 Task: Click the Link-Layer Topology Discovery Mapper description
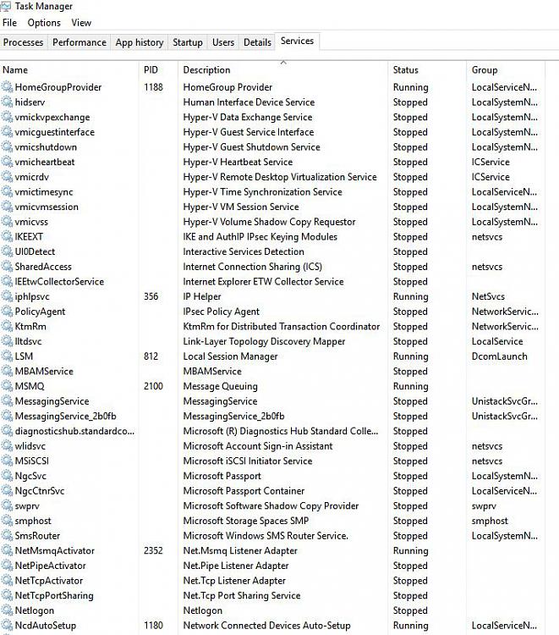click(x=264, y=341)
